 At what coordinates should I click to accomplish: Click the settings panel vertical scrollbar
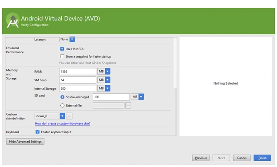175,111
